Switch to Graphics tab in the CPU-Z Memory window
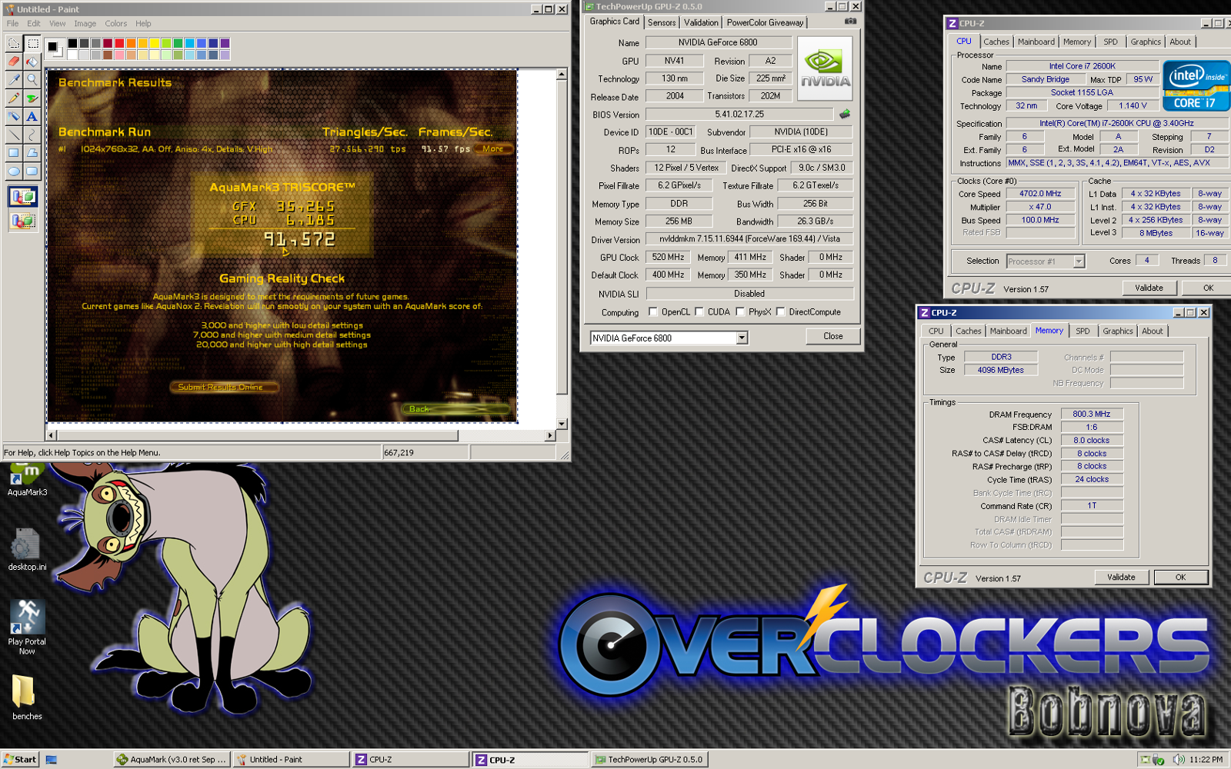The height and width of the screenshot is (769, 1231). point(1117,331)
